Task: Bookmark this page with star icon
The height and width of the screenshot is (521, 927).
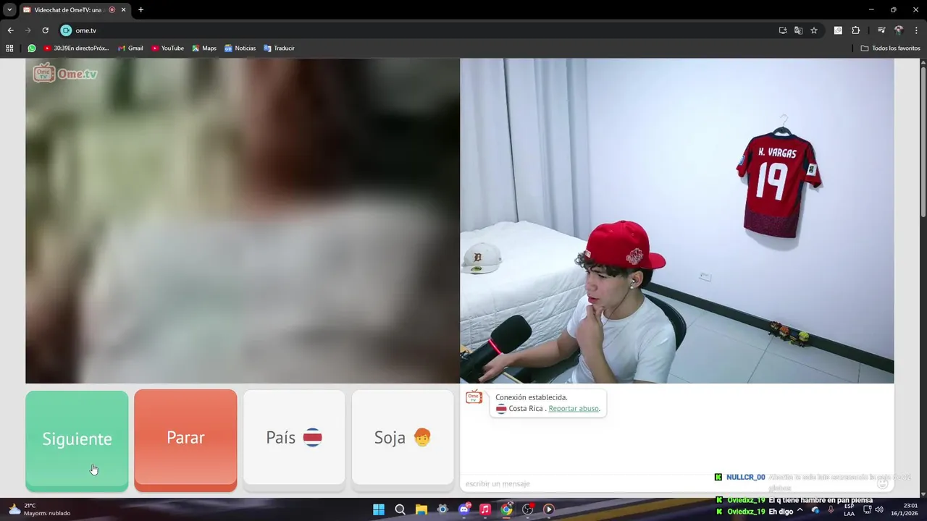Action: point(814,30)
